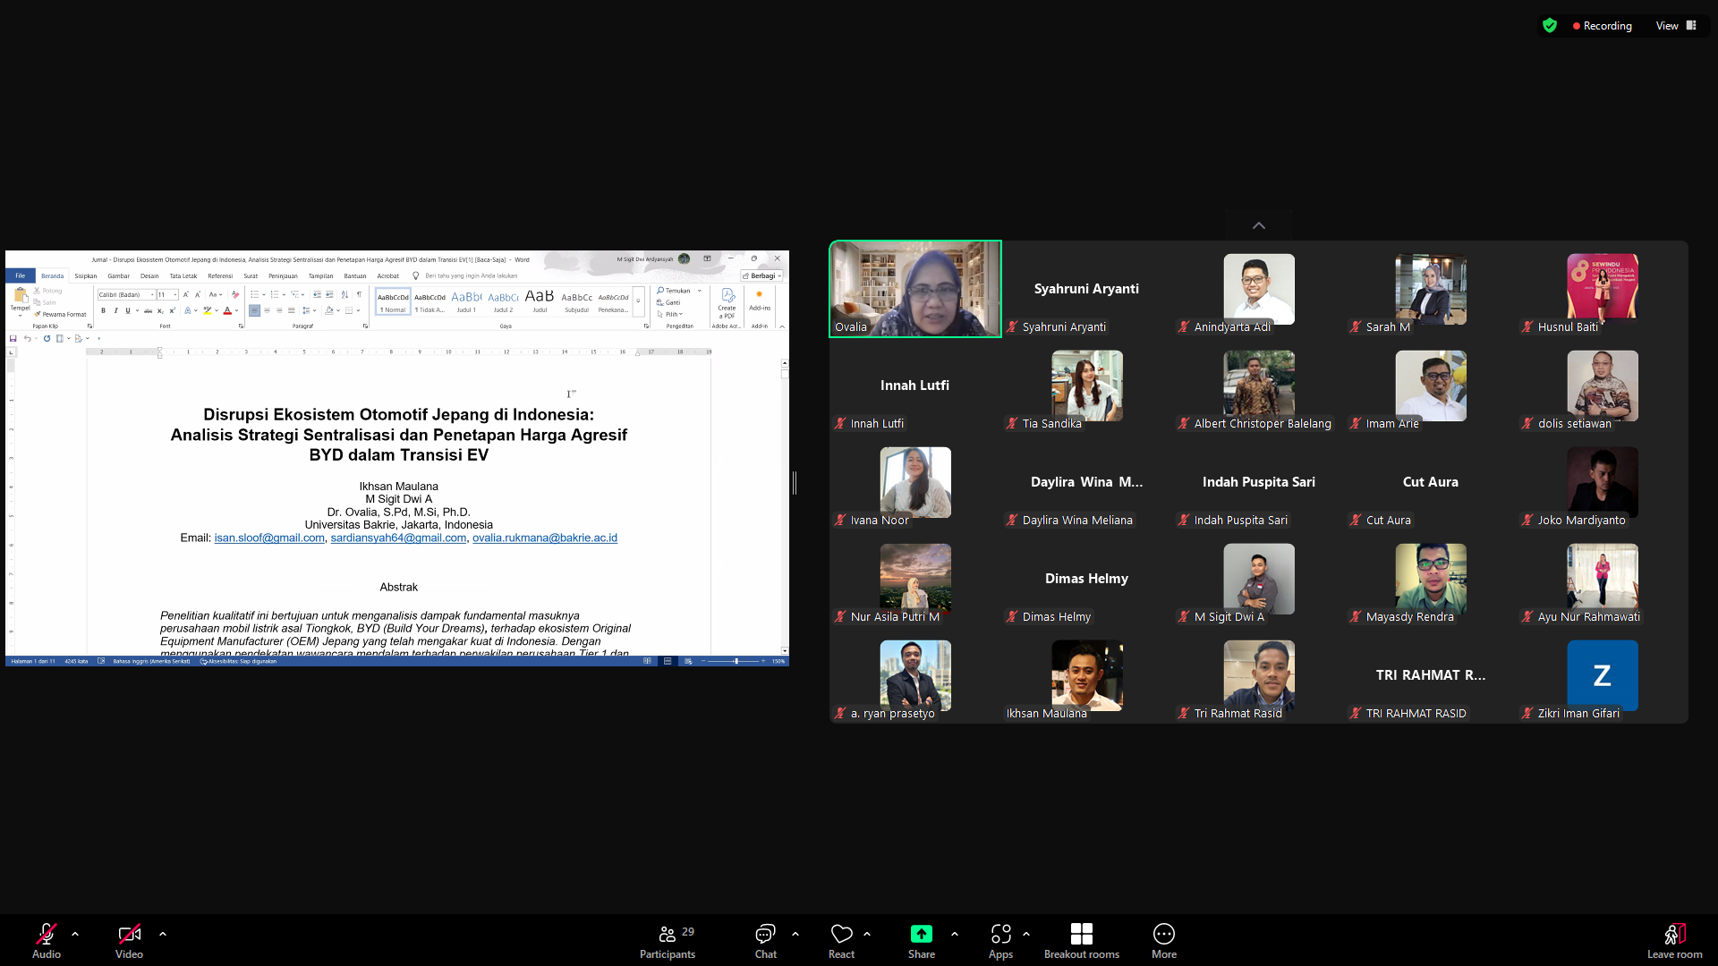Apply italic formatting in Word ribbon
Image resolution: width=1718 pixels, height=966 pixels.
click(115, 310)
